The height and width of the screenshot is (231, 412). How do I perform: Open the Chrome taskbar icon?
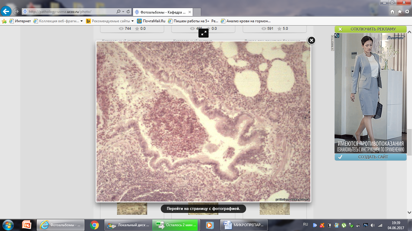(x=95, y=225)
